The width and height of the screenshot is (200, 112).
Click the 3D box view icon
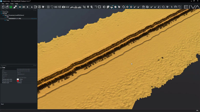(x=39, y=7)
